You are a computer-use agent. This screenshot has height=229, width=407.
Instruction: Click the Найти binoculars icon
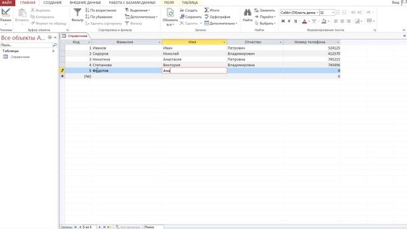pos(247,12)
